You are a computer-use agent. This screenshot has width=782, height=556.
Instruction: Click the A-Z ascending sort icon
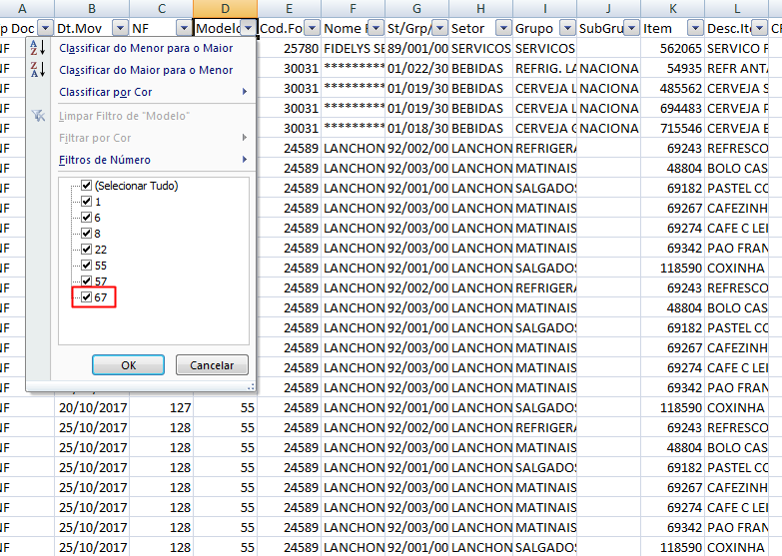click(37, 48)
